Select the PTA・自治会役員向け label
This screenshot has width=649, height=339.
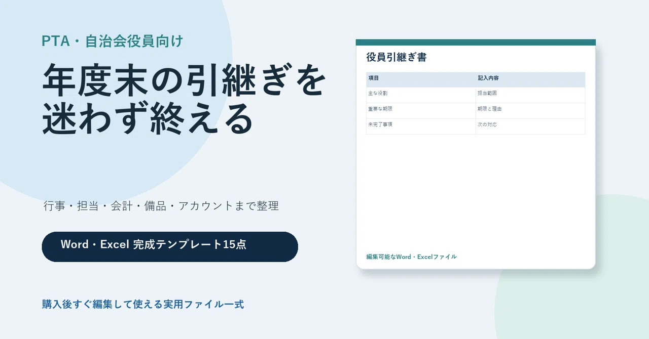pyautogui.click(x=112, y=41)
